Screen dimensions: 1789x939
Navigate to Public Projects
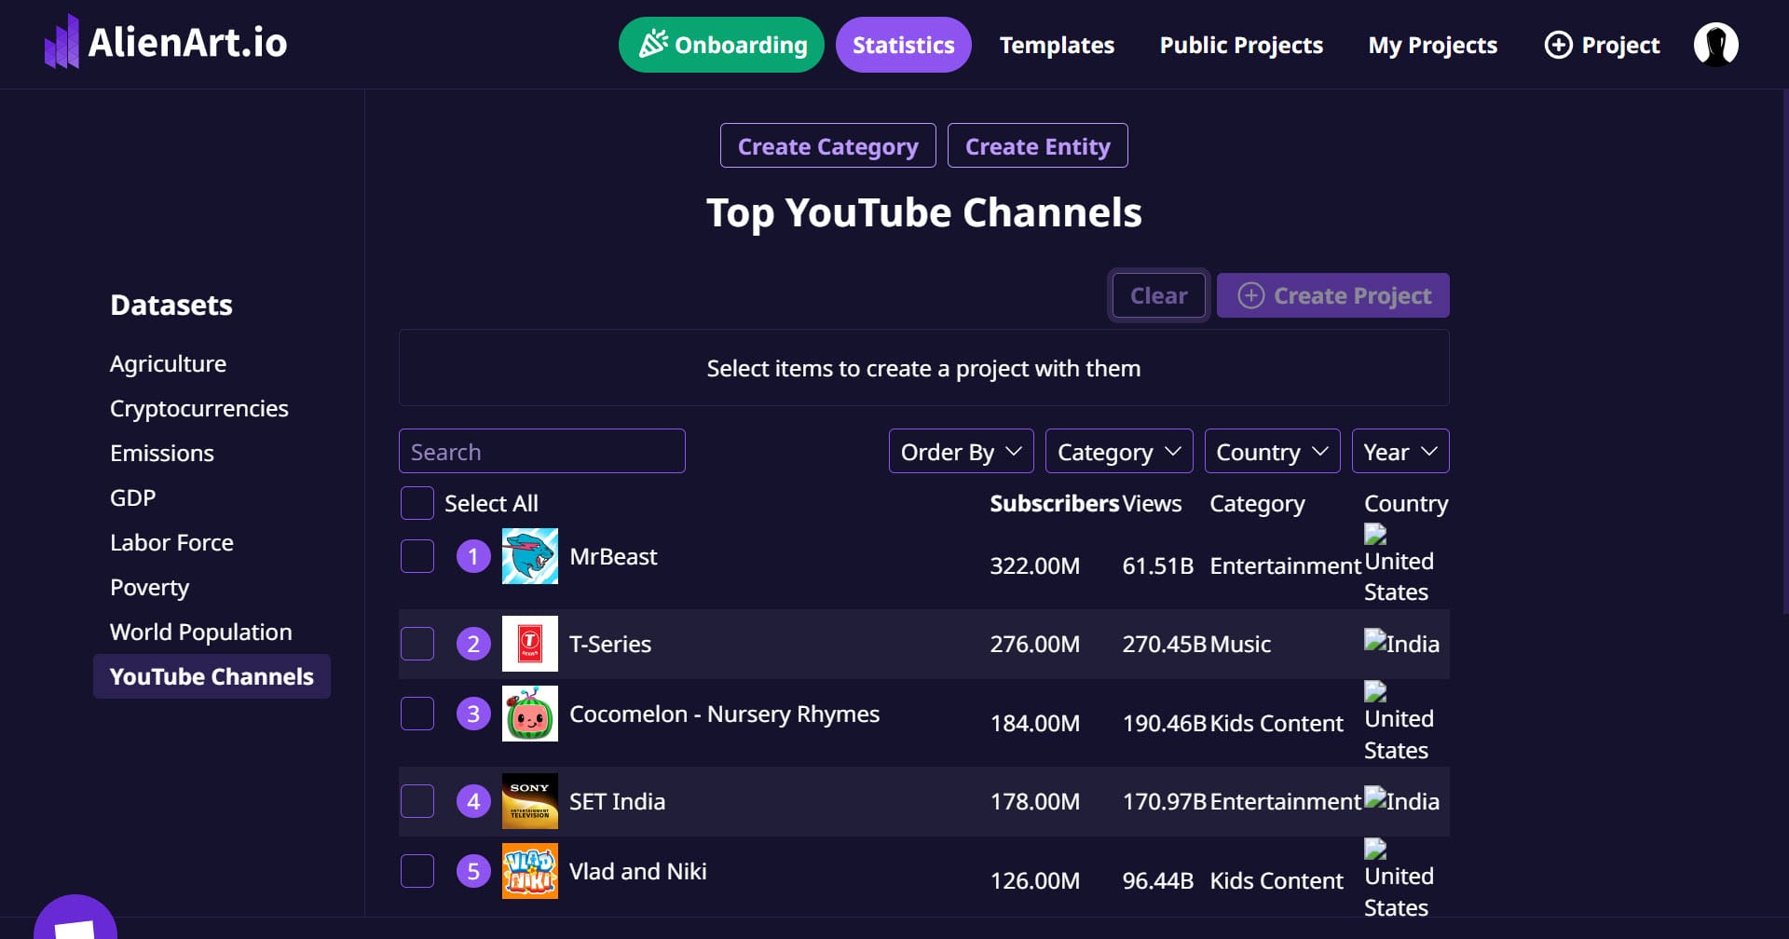pyautogui.click(x=1241, y=45)
